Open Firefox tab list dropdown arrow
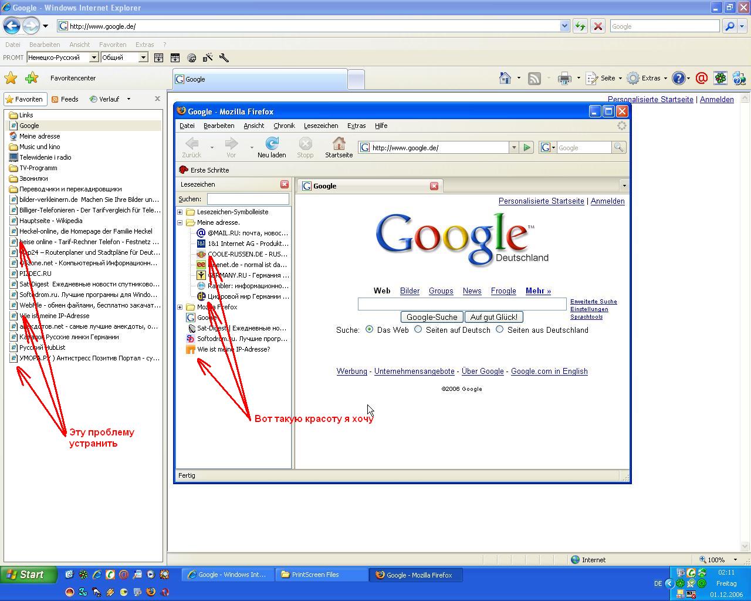Image resolution: width=751 pixels, height=601 pixels. pyautogui.click(x=624, y=186)
